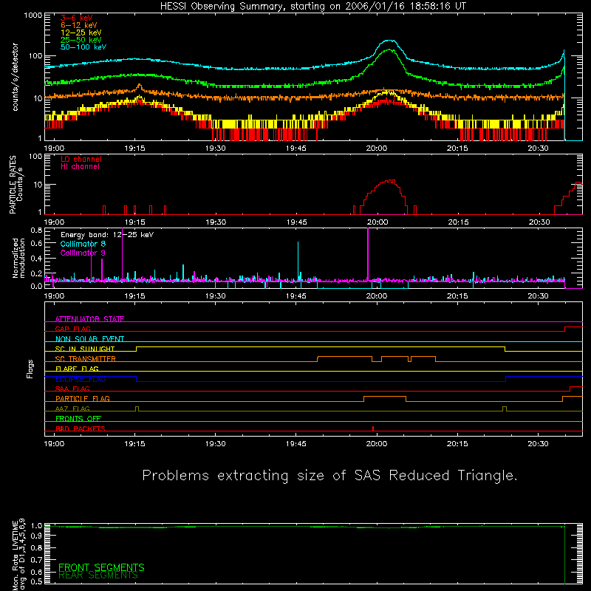591x591 pixels.
Task: Click the Normalized modulation axis label
Action: (18, 258)
